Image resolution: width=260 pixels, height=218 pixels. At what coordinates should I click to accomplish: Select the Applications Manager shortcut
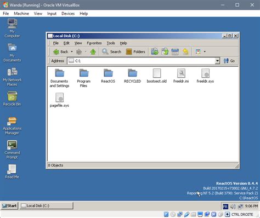(x=12, y=125)
